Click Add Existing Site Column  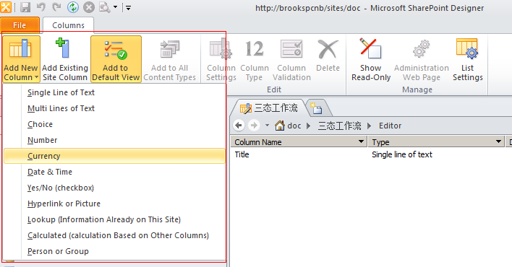(65, 59)
